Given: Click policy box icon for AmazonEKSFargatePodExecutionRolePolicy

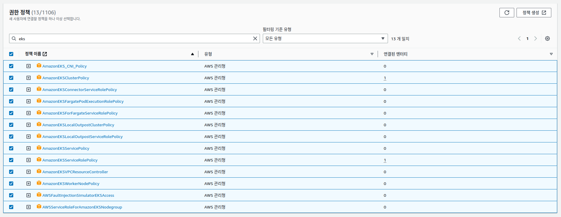Looking at the screenshot, I should 39,101.
